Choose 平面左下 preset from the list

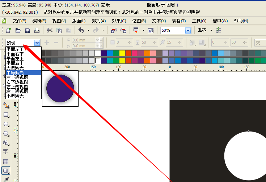click(24, 49)
